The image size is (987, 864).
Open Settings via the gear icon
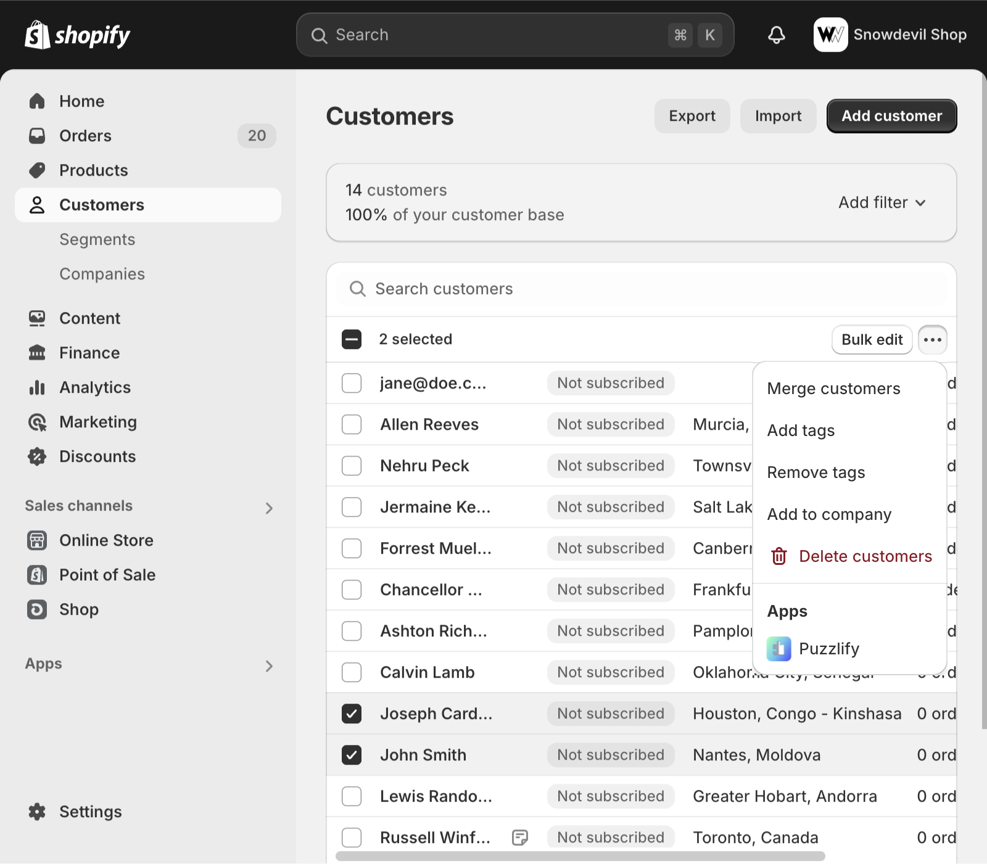[37, 812]
